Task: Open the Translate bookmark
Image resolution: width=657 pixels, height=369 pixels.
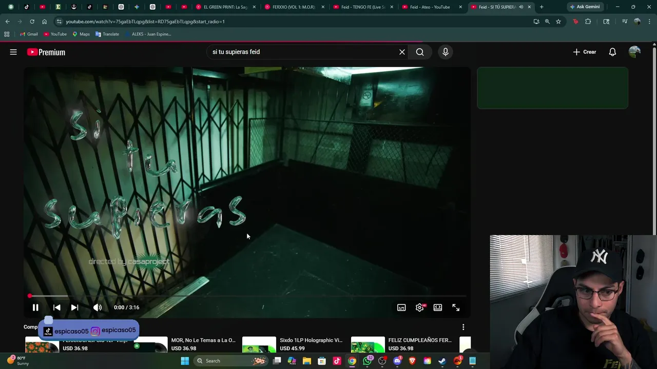Action: click(107, 34)
